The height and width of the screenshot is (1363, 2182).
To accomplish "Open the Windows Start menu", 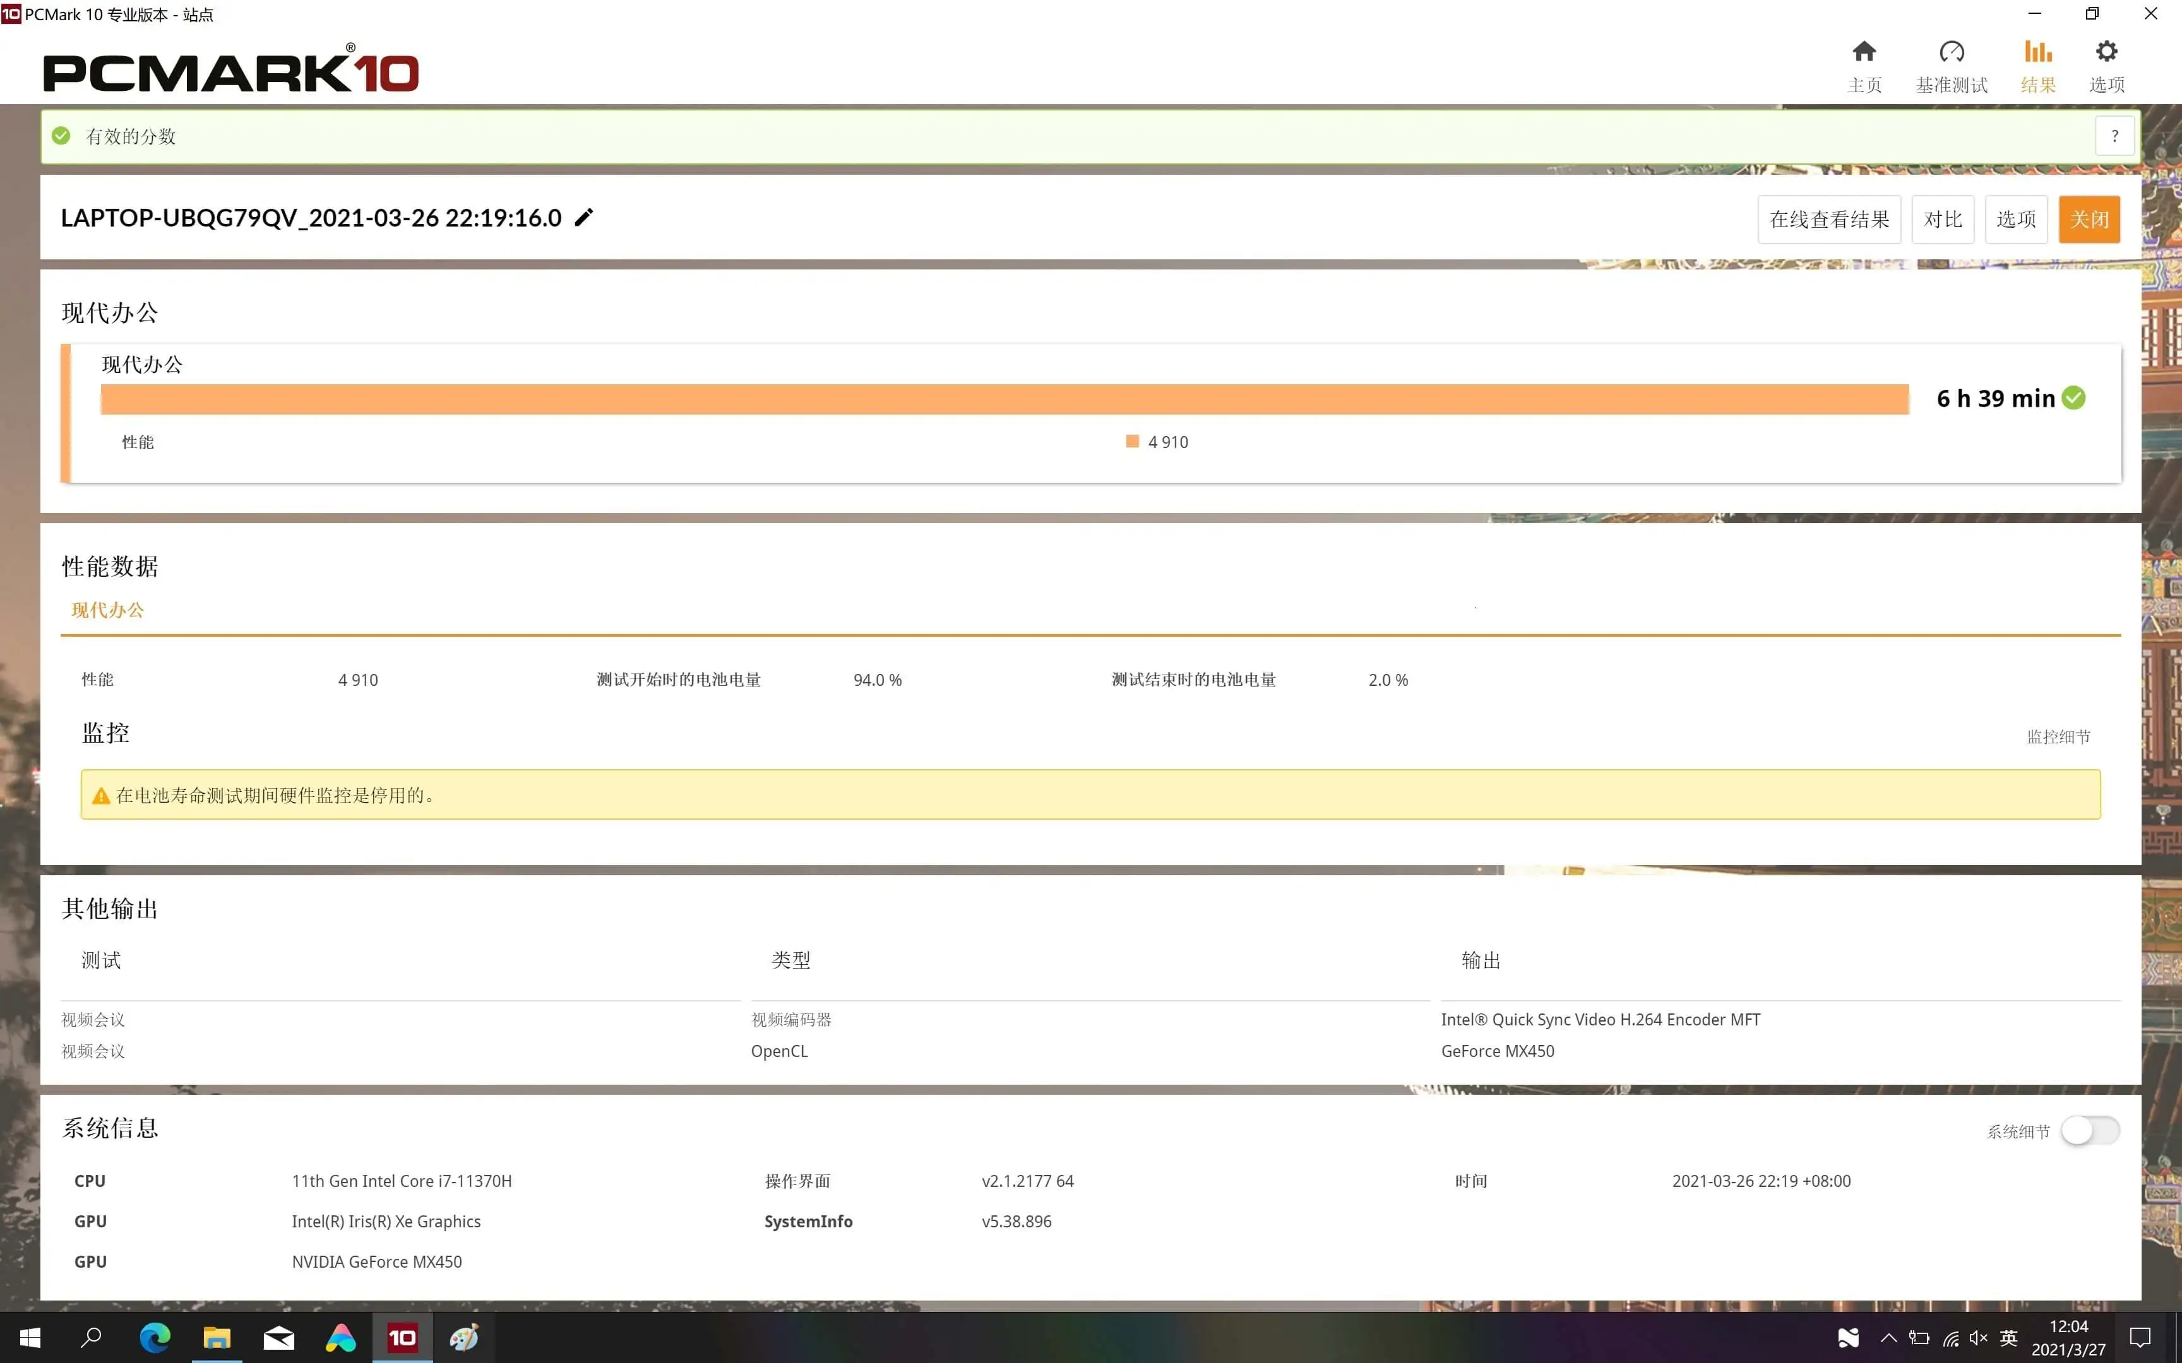I will (30, 1338).
